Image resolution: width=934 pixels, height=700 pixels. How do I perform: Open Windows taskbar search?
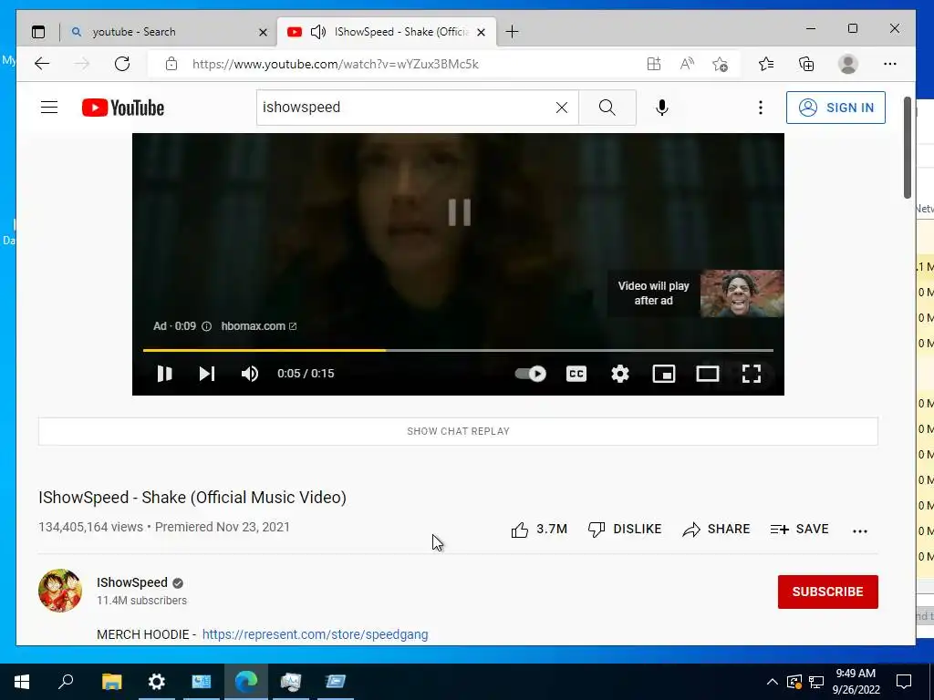[x=66, y=682]
